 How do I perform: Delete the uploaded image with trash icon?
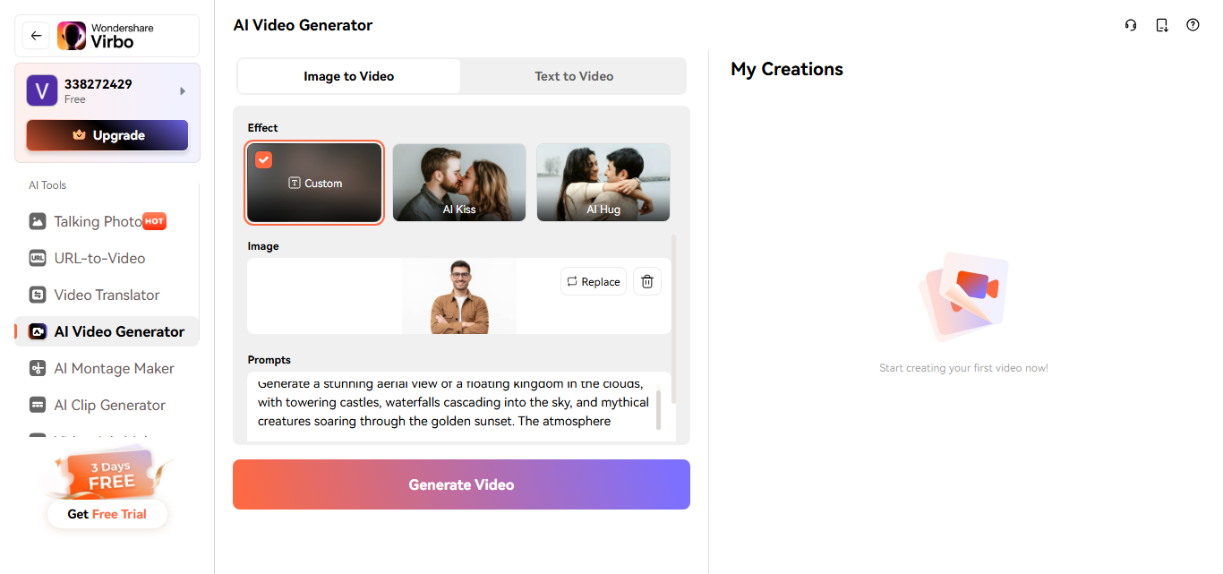point(647,281)
